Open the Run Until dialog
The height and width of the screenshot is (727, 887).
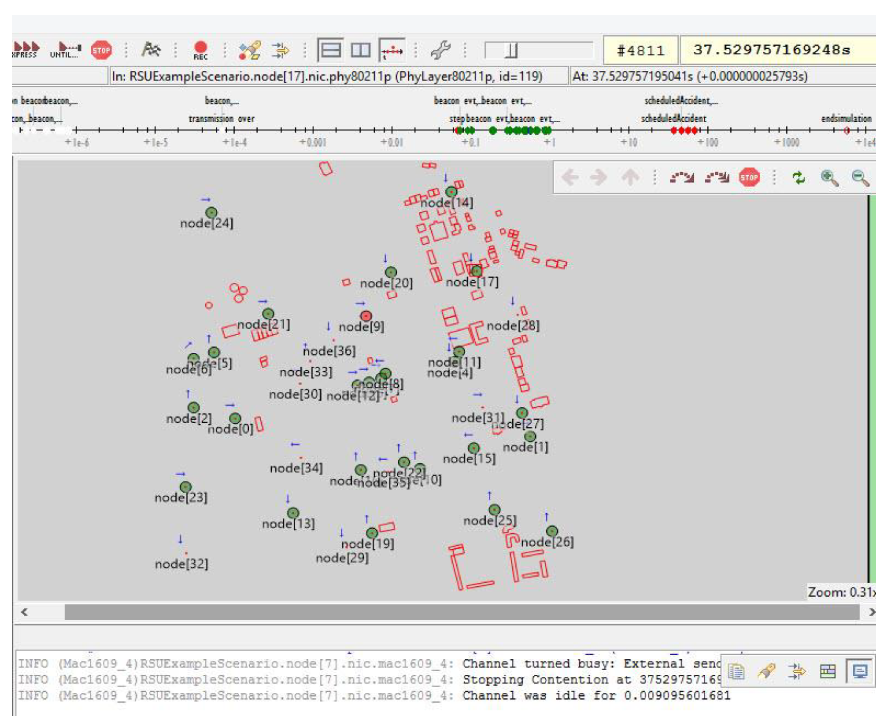[66, 49]
